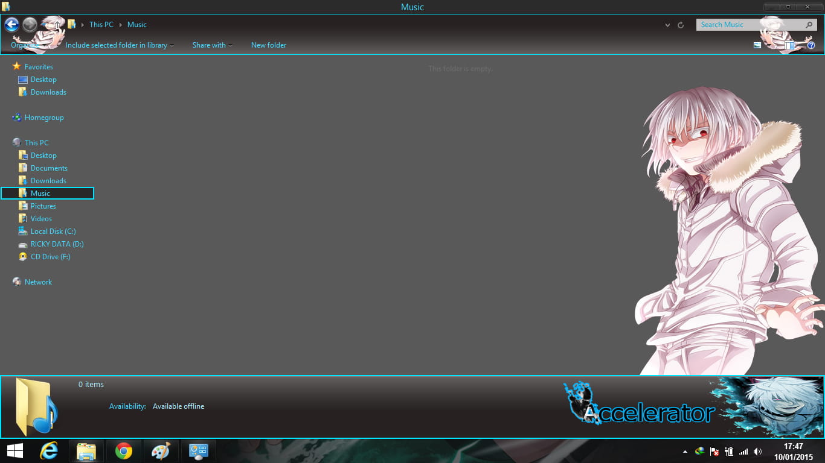Open Internet Explorer from the taskbar
The height and width of the screenshot is (463, 825).
(48, 450)
